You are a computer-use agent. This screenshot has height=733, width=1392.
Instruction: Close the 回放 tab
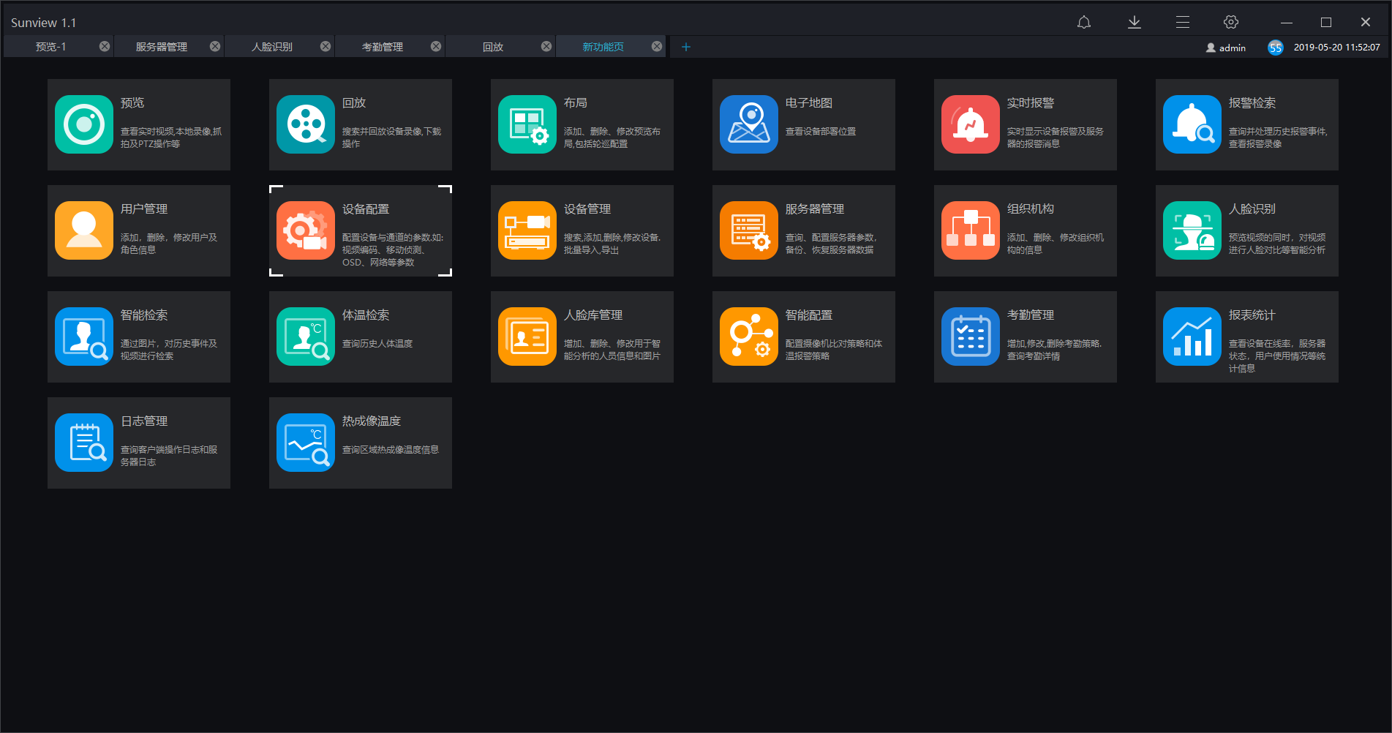546,47
